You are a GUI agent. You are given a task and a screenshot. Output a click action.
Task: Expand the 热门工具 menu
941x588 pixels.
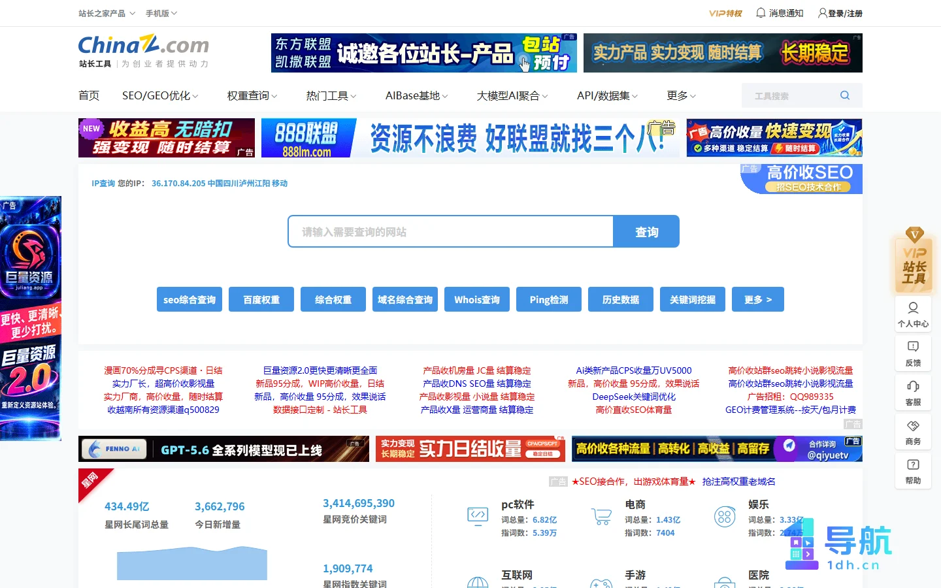[x=331, y=95]
